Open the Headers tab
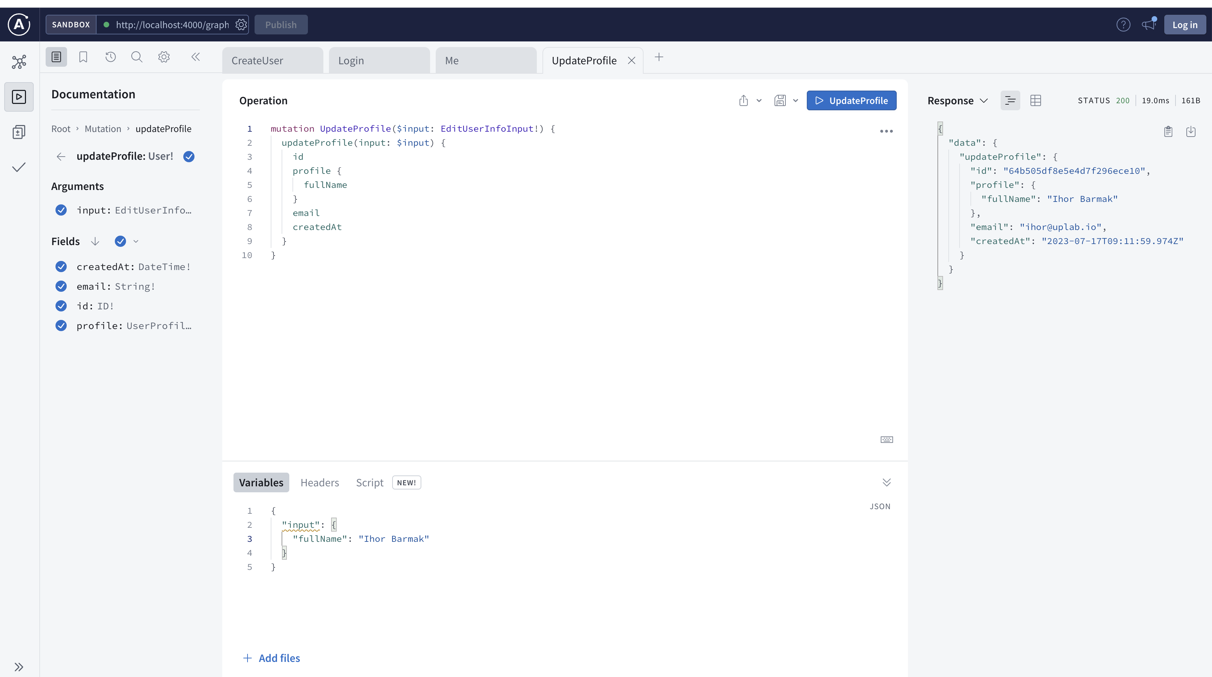 coord(320,482)
